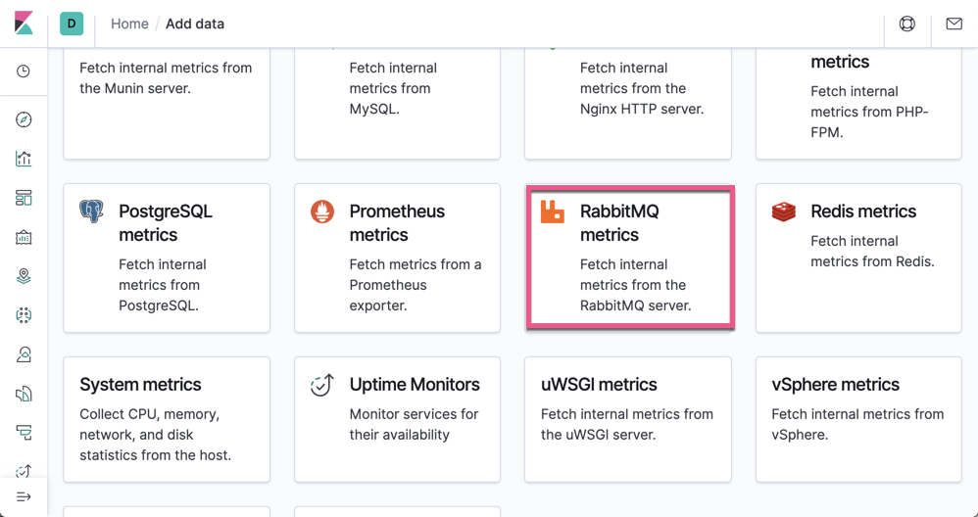Click the Prometheus flame icon

(x=322, y=211)
